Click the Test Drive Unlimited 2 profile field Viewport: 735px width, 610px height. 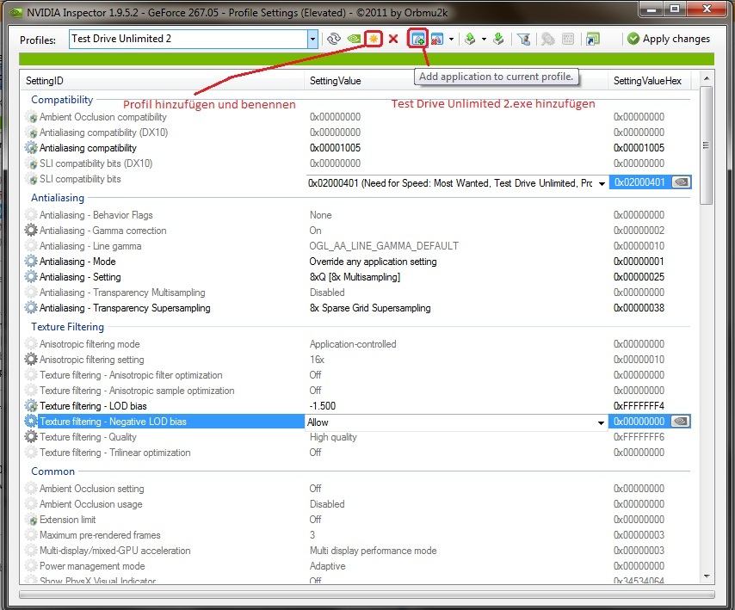click(188, 39)
